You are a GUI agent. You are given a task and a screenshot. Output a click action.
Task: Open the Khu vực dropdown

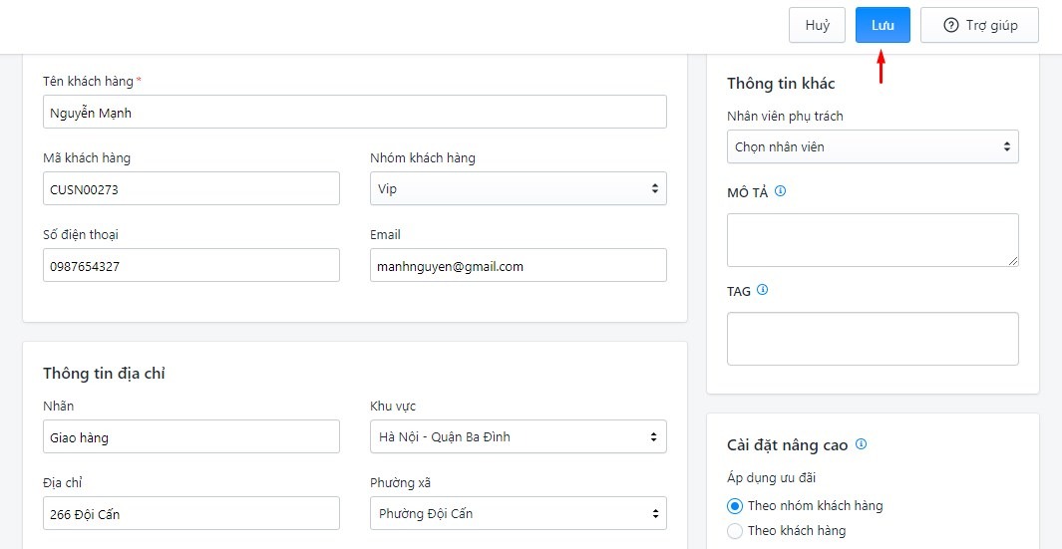(518, 436)
